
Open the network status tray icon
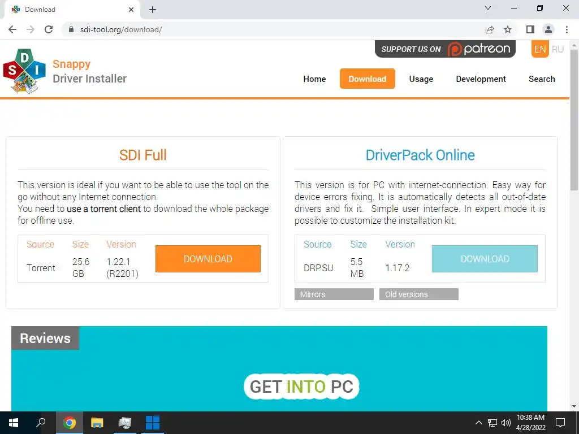point(492,423)
